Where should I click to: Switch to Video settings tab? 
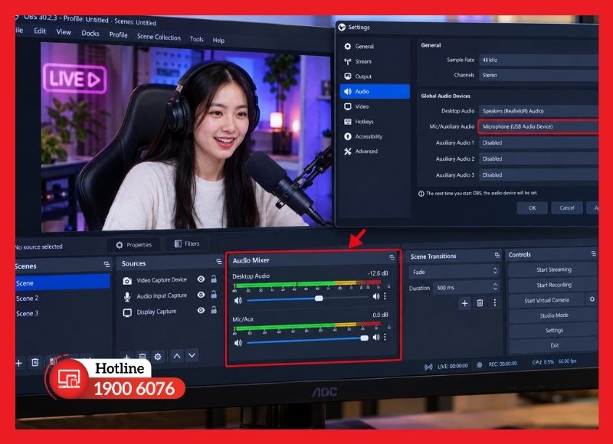[375, 106]
